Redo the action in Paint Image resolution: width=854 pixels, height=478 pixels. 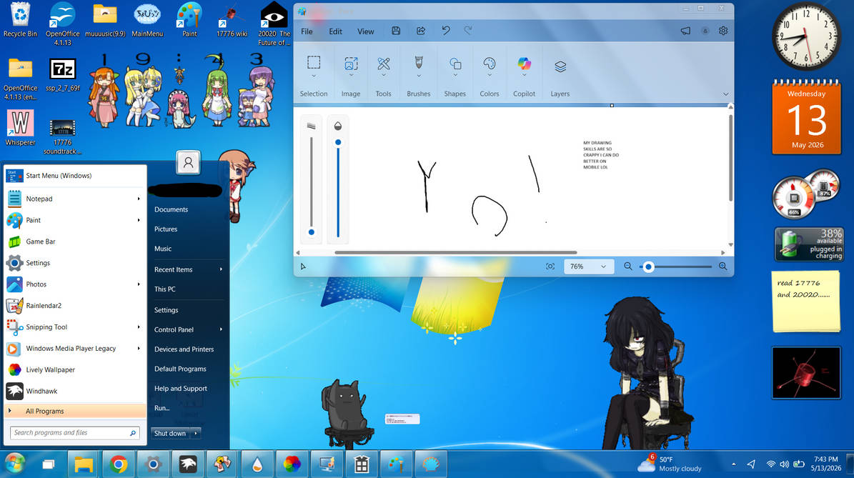(x=468, y=31)
